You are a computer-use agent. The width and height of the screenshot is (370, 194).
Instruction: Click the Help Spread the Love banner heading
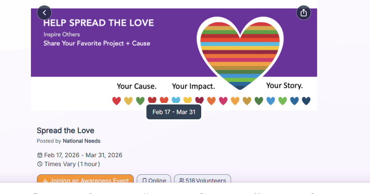(98, 23)
